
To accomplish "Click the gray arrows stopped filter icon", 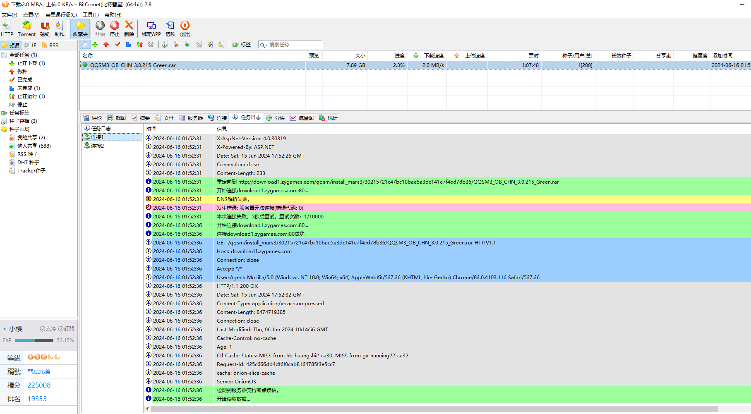I will (151, 44).
